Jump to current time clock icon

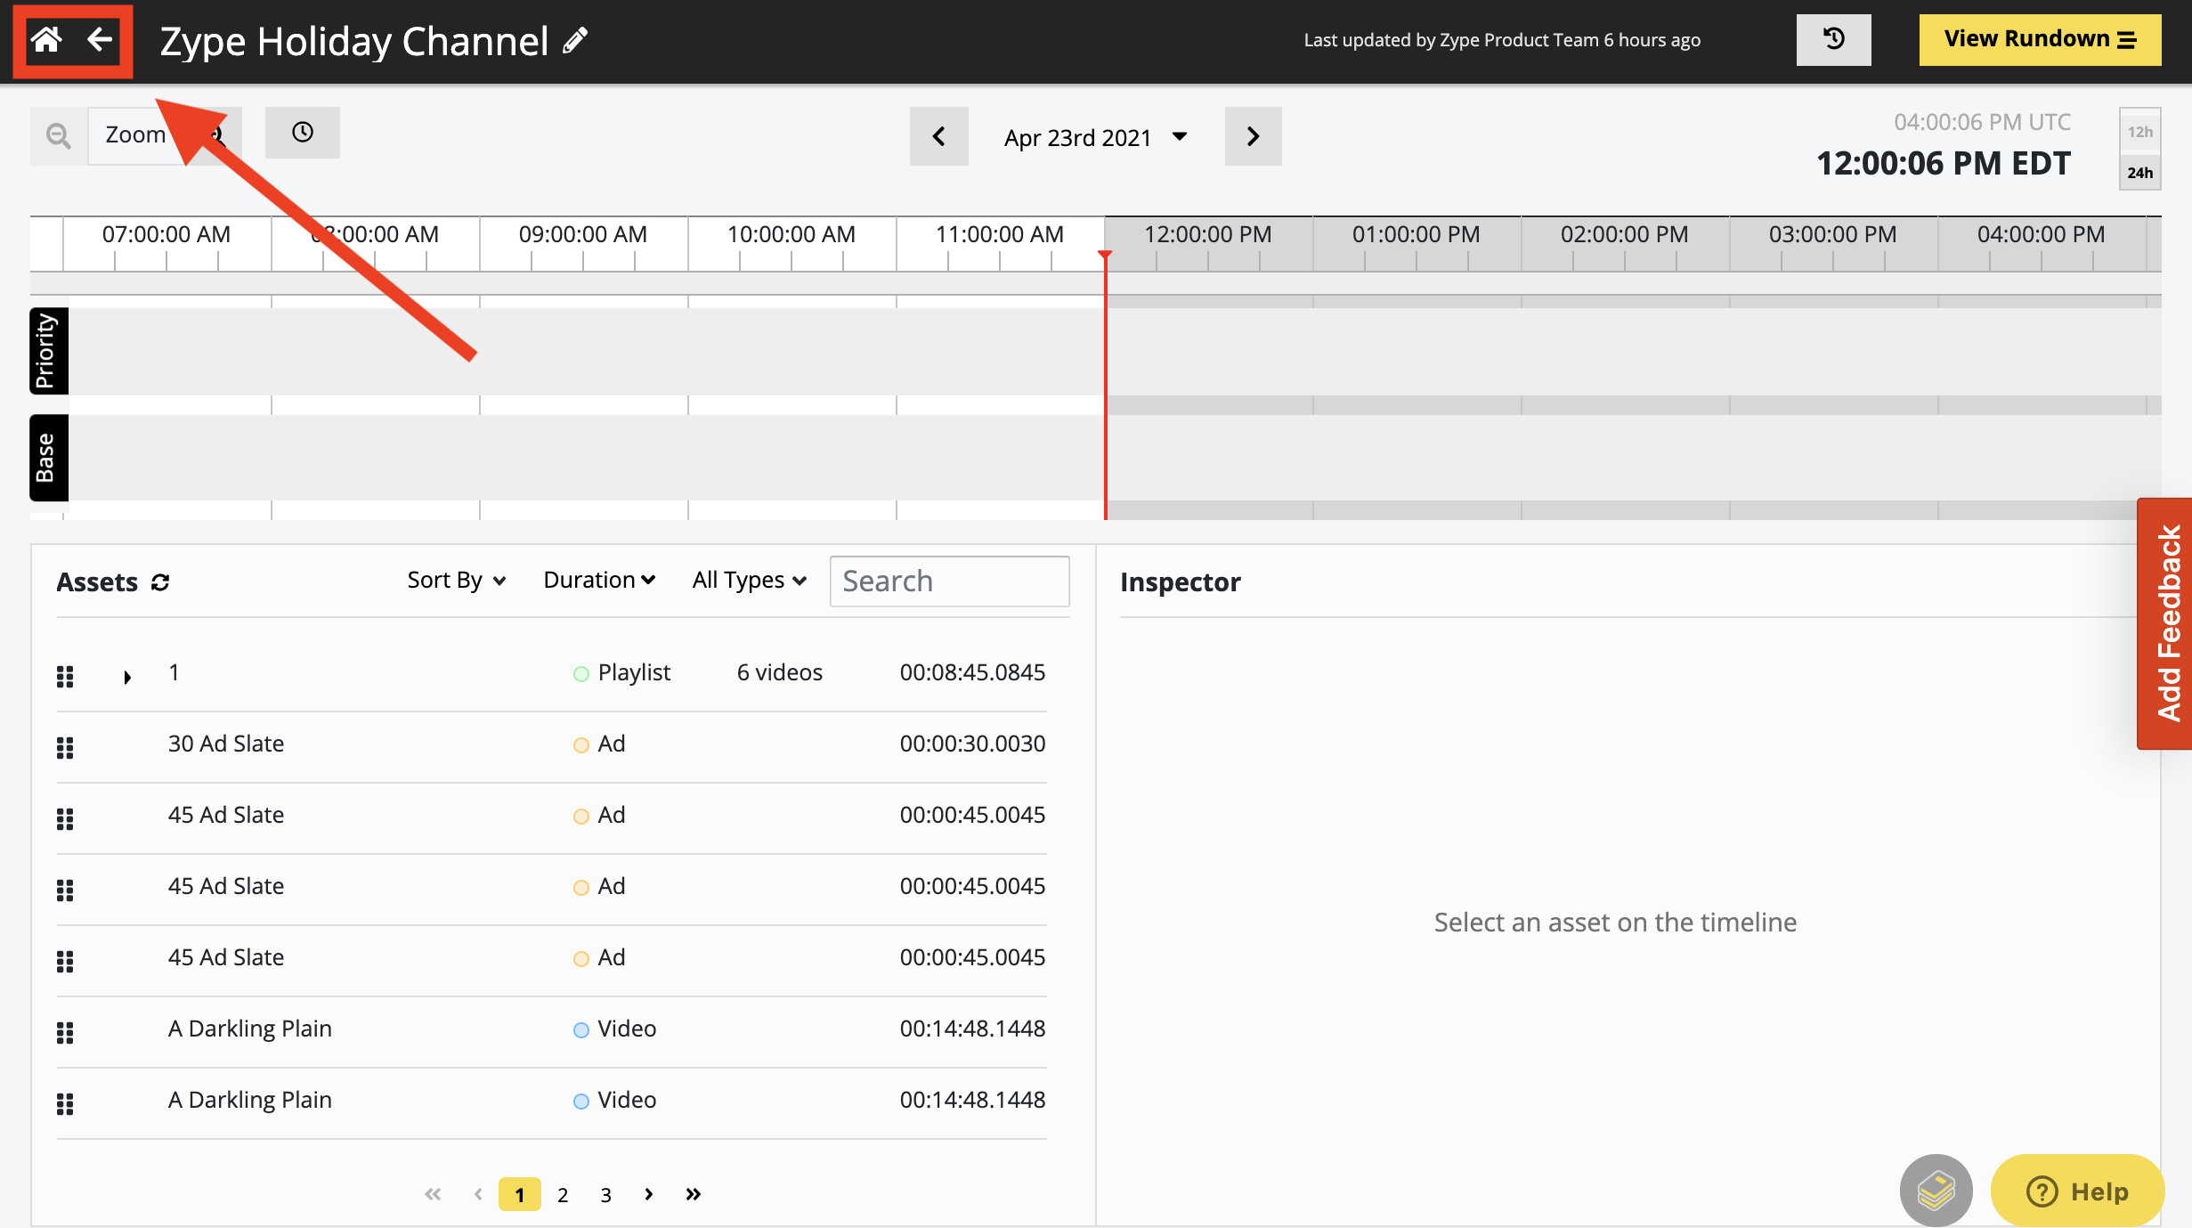303,133
